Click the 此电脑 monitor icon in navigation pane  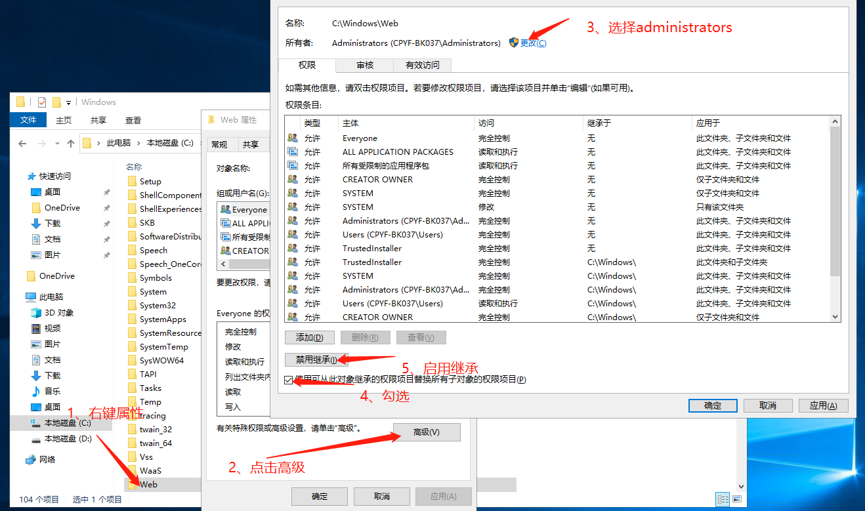[31, 297]
